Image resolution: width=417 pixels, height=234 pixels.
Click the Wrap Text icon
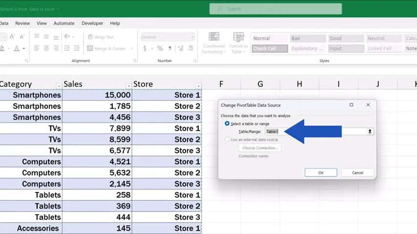[101, 37]
